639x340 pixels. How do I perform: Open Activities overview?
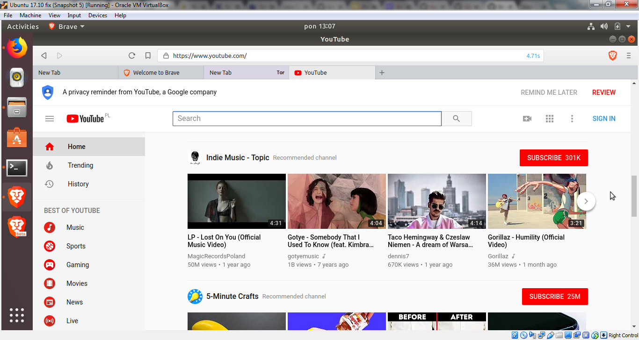point(23,27)
